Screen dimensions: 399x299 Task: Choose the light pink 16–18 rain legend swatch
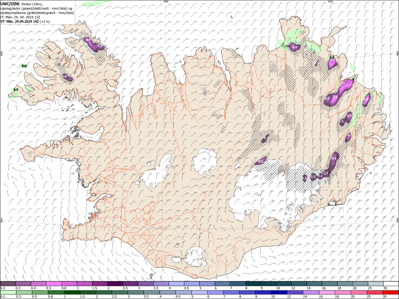click(x=327, y=292)
